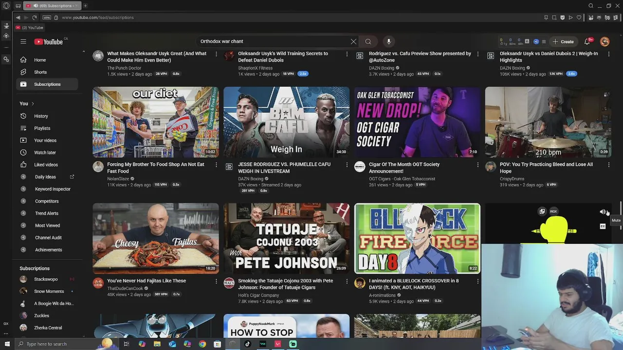The image size is (623, 350).
Task: Open Zherka Central channel subscription
Action: [x=47, y=328]
